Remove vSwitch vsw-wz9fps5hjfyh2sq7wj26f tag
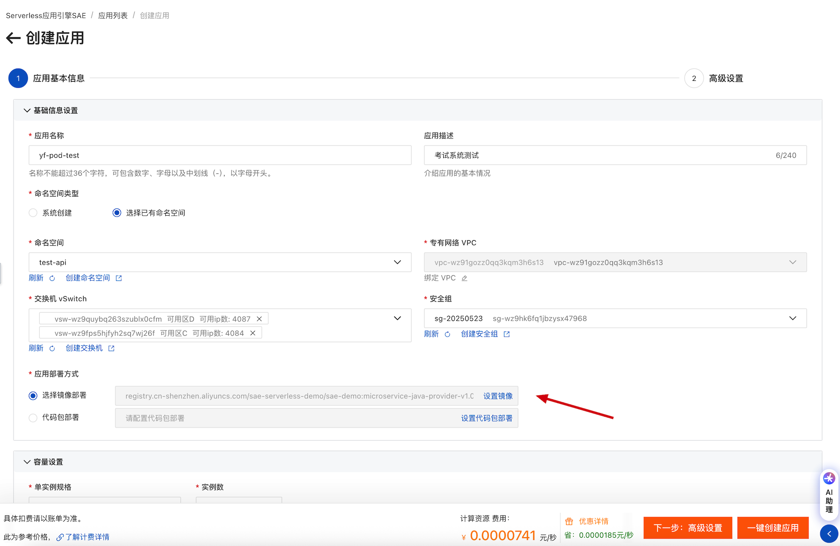Viewport: 840px width, 546px height. click(253, 333)
